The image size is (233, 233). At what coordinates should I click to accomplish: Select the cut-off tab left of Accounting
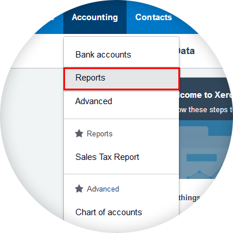click(x=52, y=17)
